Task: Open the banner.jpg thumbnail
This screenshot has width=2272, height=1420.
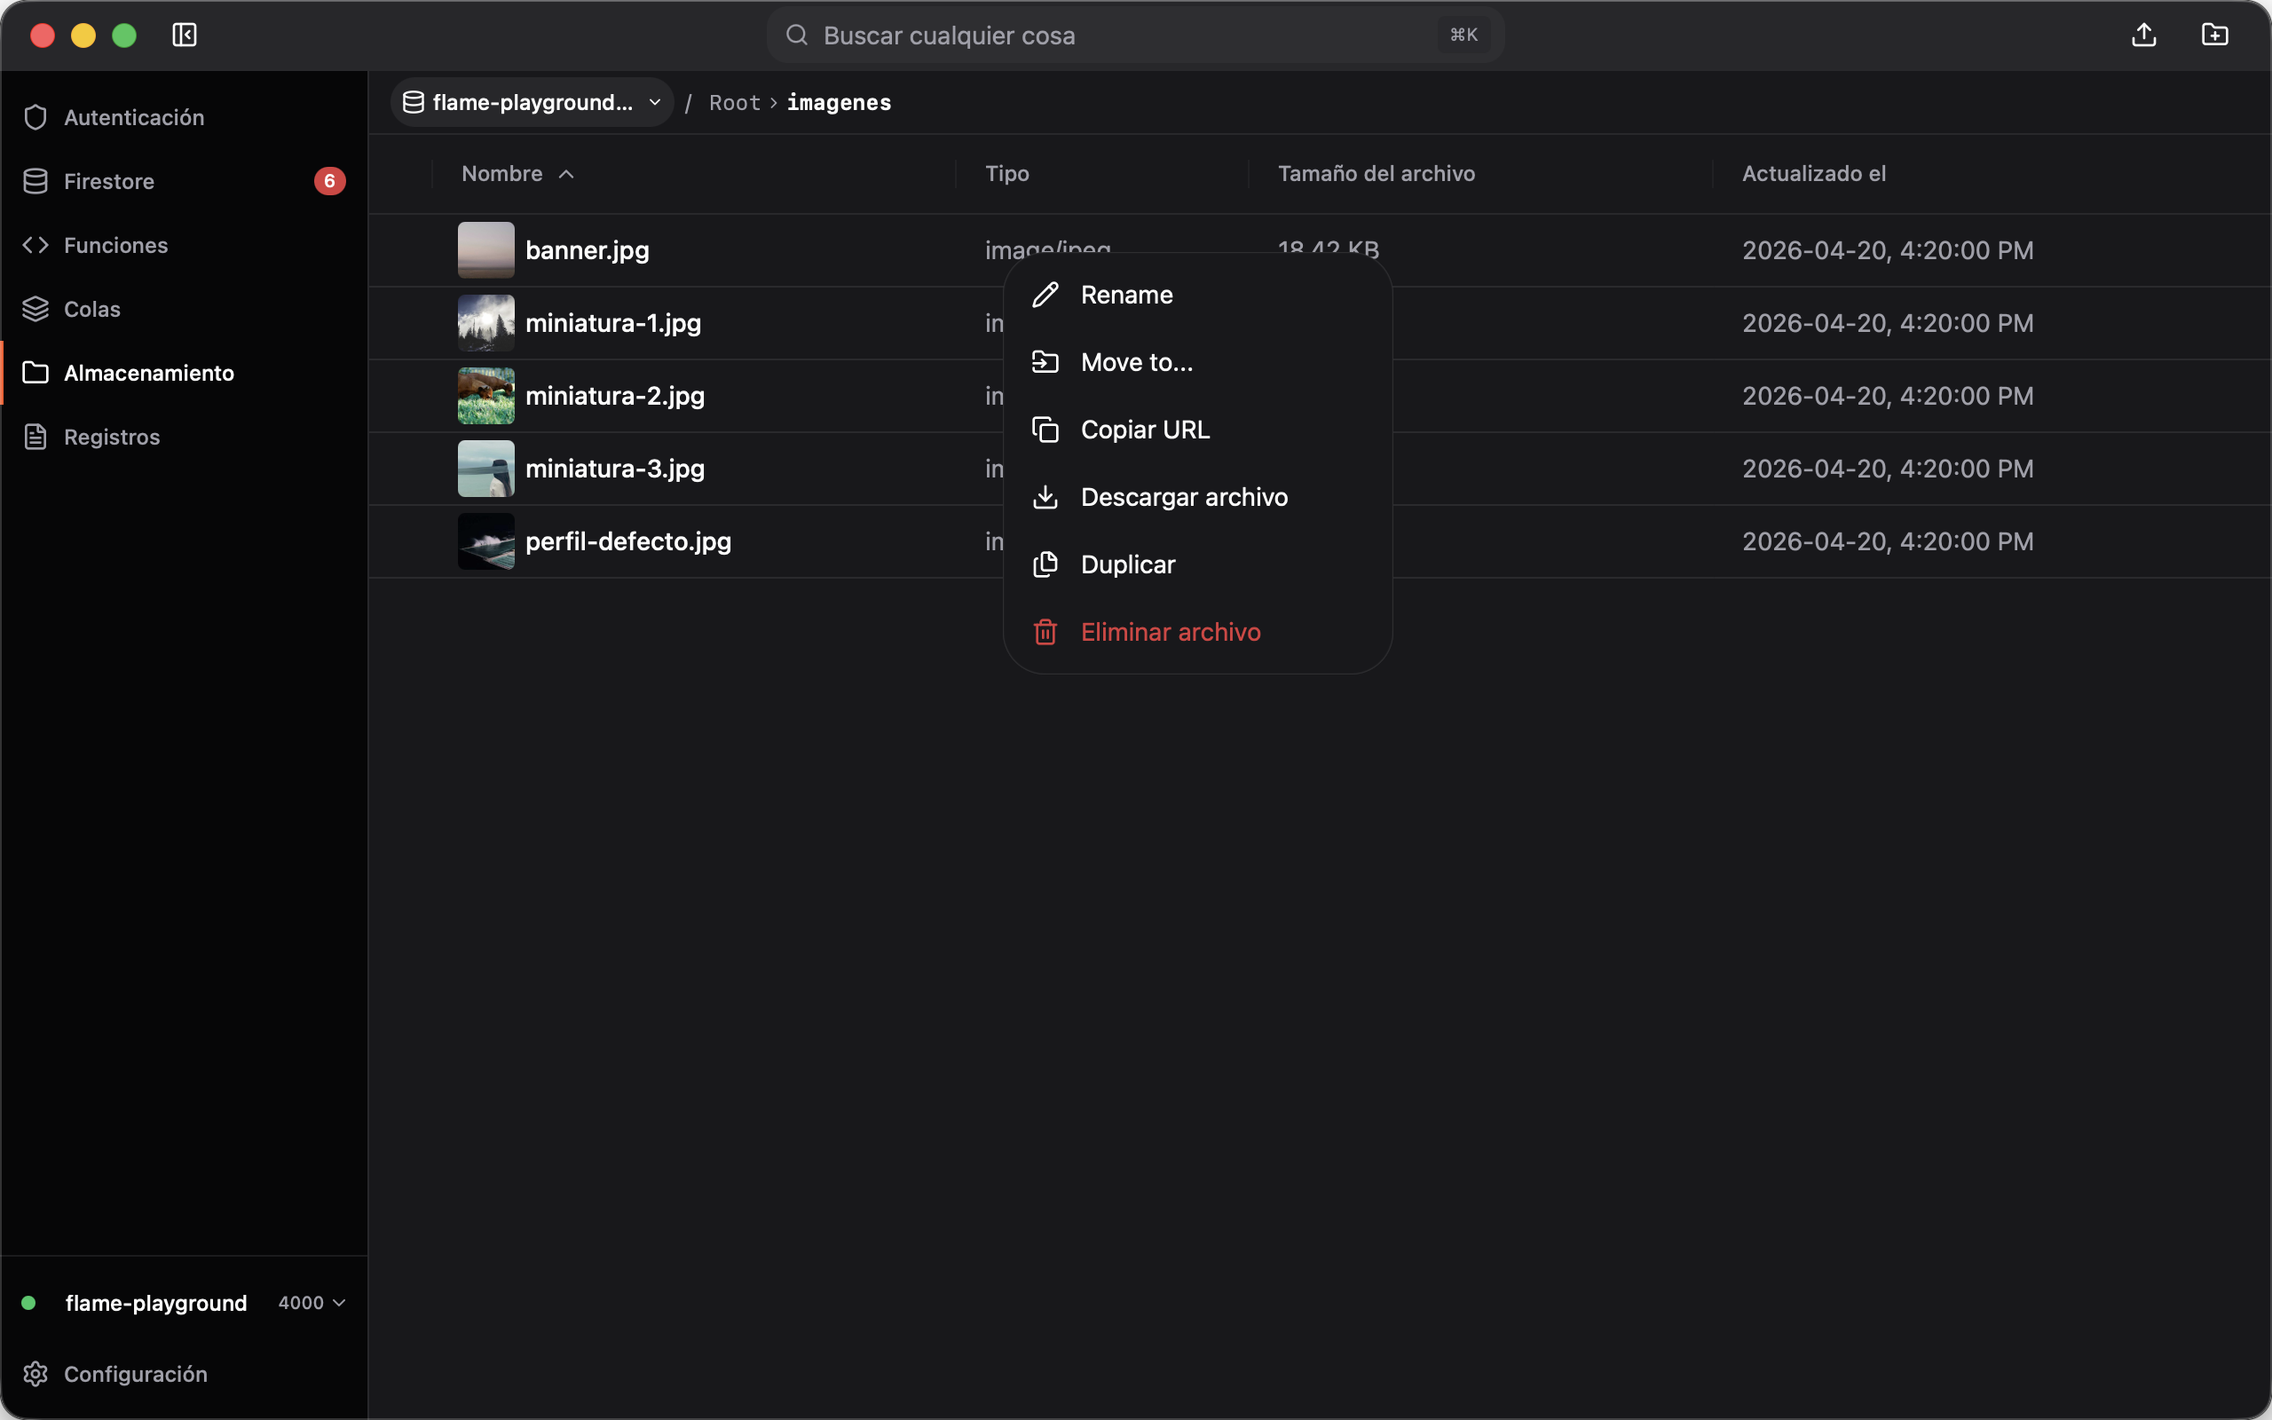Action: (485, 249)
